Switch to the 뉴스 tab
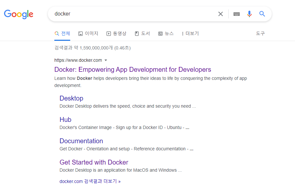Screen dimensions: 295x193 point(166,34)
